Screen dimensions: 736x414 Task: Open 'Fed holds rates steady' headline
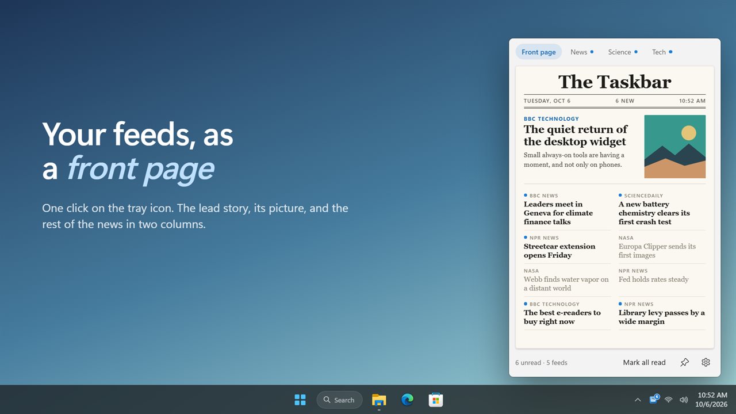tap(653, 279)
